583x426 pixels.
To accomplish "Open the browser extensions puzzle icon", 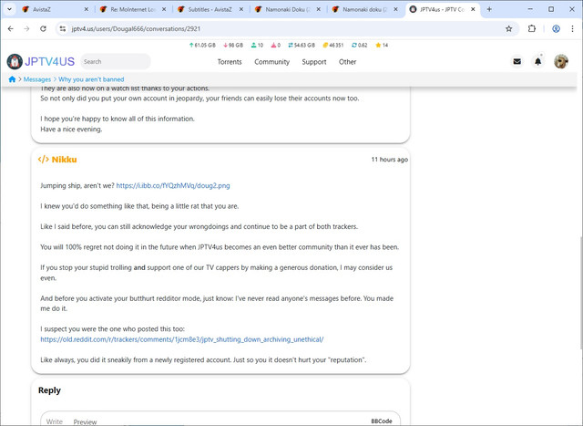I will [x=532, y=28].
